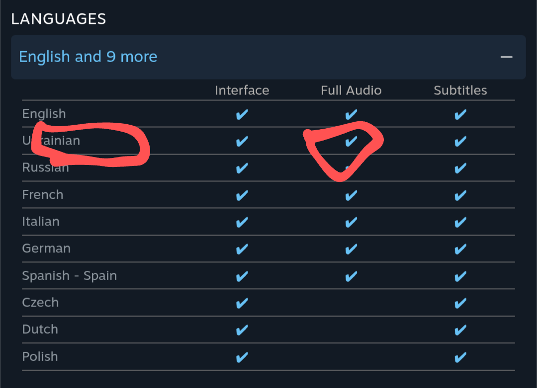Image resolution: width=537 pixels, height=388 pixels.
Task: Select the Spanish - Spain row label
Action: (69, 276)
